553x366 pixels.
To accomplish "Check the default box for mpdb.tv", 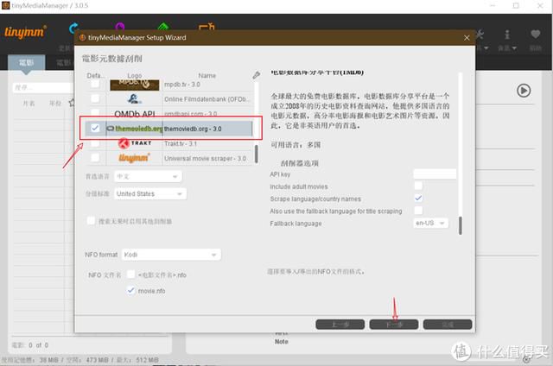I will [95, 84].
